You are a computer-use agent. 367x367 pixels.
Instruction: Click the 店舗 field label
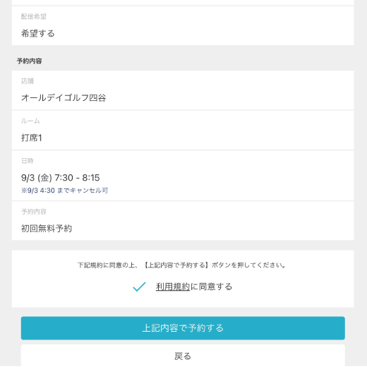(28, 81)
